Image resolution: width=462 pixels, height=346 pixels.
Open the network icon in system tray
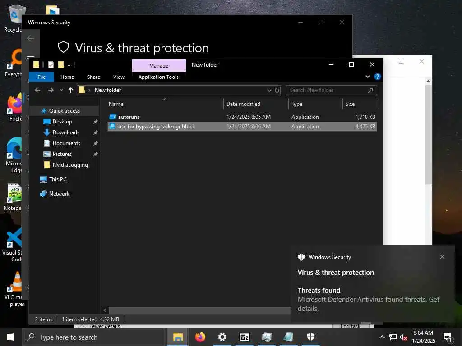pos(393,337)
